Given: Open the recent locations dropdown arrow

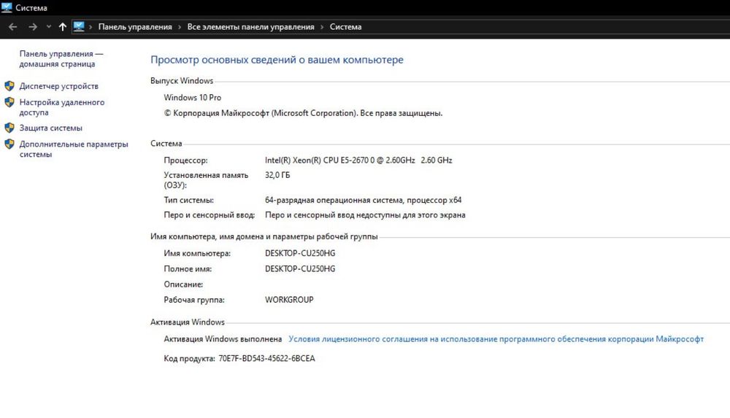Looking at the screenshot, I should [x=48, y=27].
